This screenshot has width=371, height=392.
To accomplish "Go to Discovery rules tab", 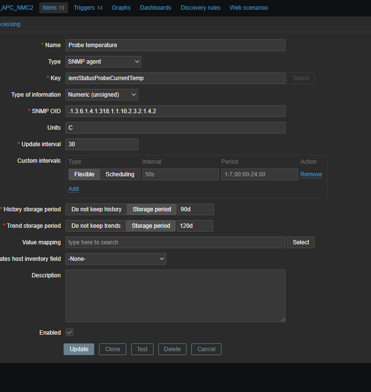I will pos(200,8).
